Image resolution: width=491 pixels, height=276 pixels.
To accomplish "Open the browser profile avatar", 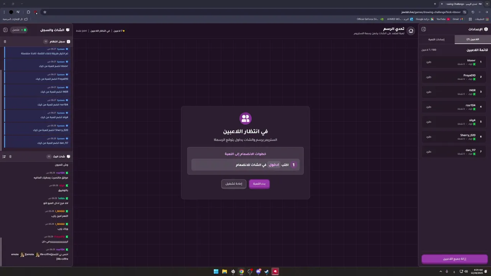I will pos(11,12).
